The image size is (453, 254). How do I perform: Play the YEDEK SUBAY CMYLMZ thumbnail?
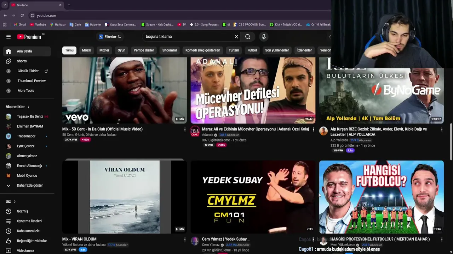pyautogui.click(x=253, y=197)
